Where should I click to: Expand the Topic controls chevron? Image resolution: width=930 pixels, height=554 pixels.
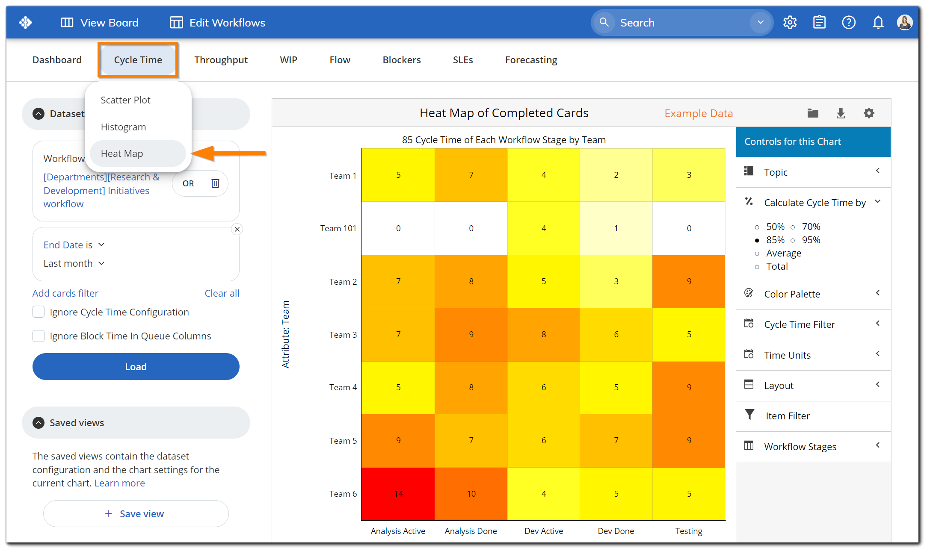coord(878,171)
